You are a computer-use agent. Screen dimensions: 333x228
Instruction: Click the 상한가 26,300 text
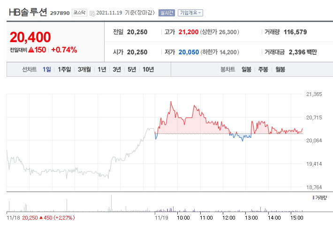(220, 32)
